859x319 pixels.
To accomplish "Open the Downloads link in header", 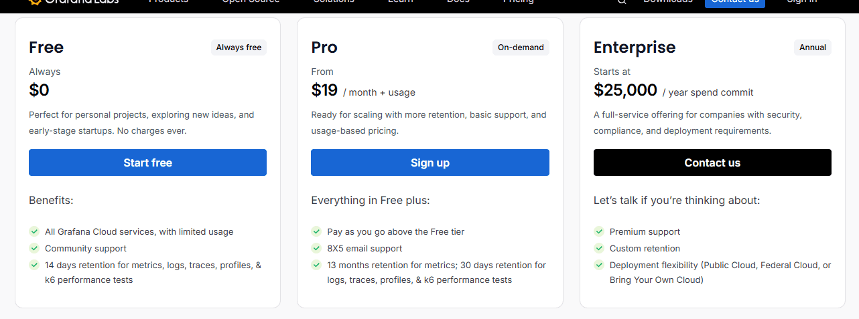I will point(668,2).
